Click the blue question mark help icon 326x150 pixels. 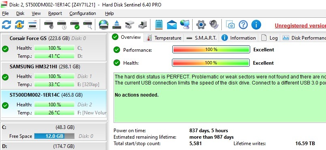coord(243,25)
